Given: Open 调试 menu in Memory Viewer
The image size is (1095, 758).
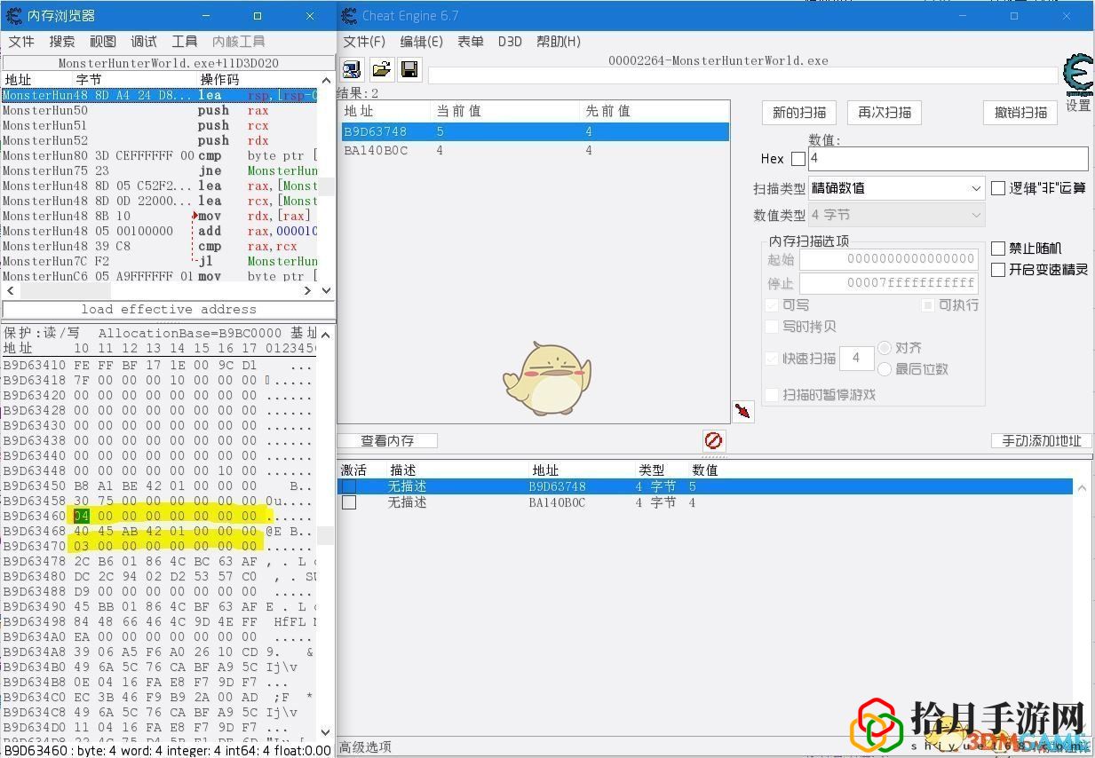Looking at the screenshot, I should pyautogui.click(x=144, y=42).
